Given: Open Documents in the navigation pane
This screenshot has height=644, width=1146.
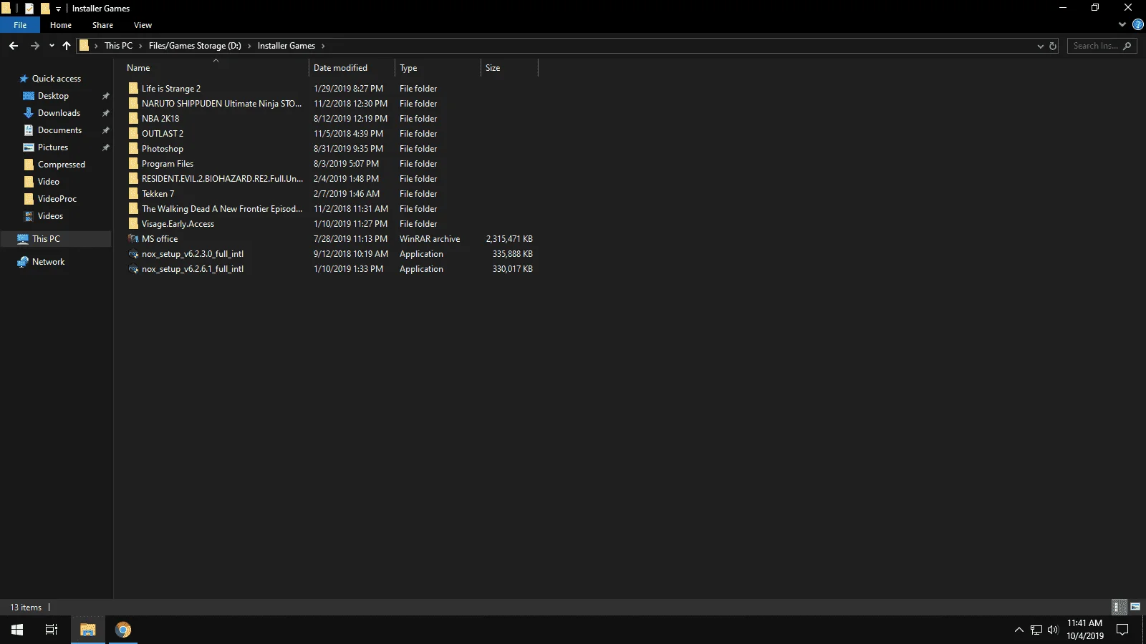Looking at the screenshot, I should (x=59, y=130).
